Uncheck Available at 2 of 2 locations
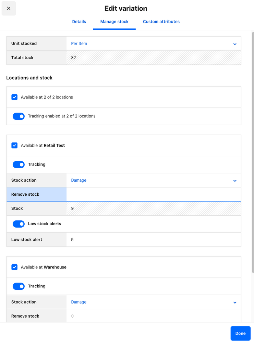254x343 pixels. [14, 97]
